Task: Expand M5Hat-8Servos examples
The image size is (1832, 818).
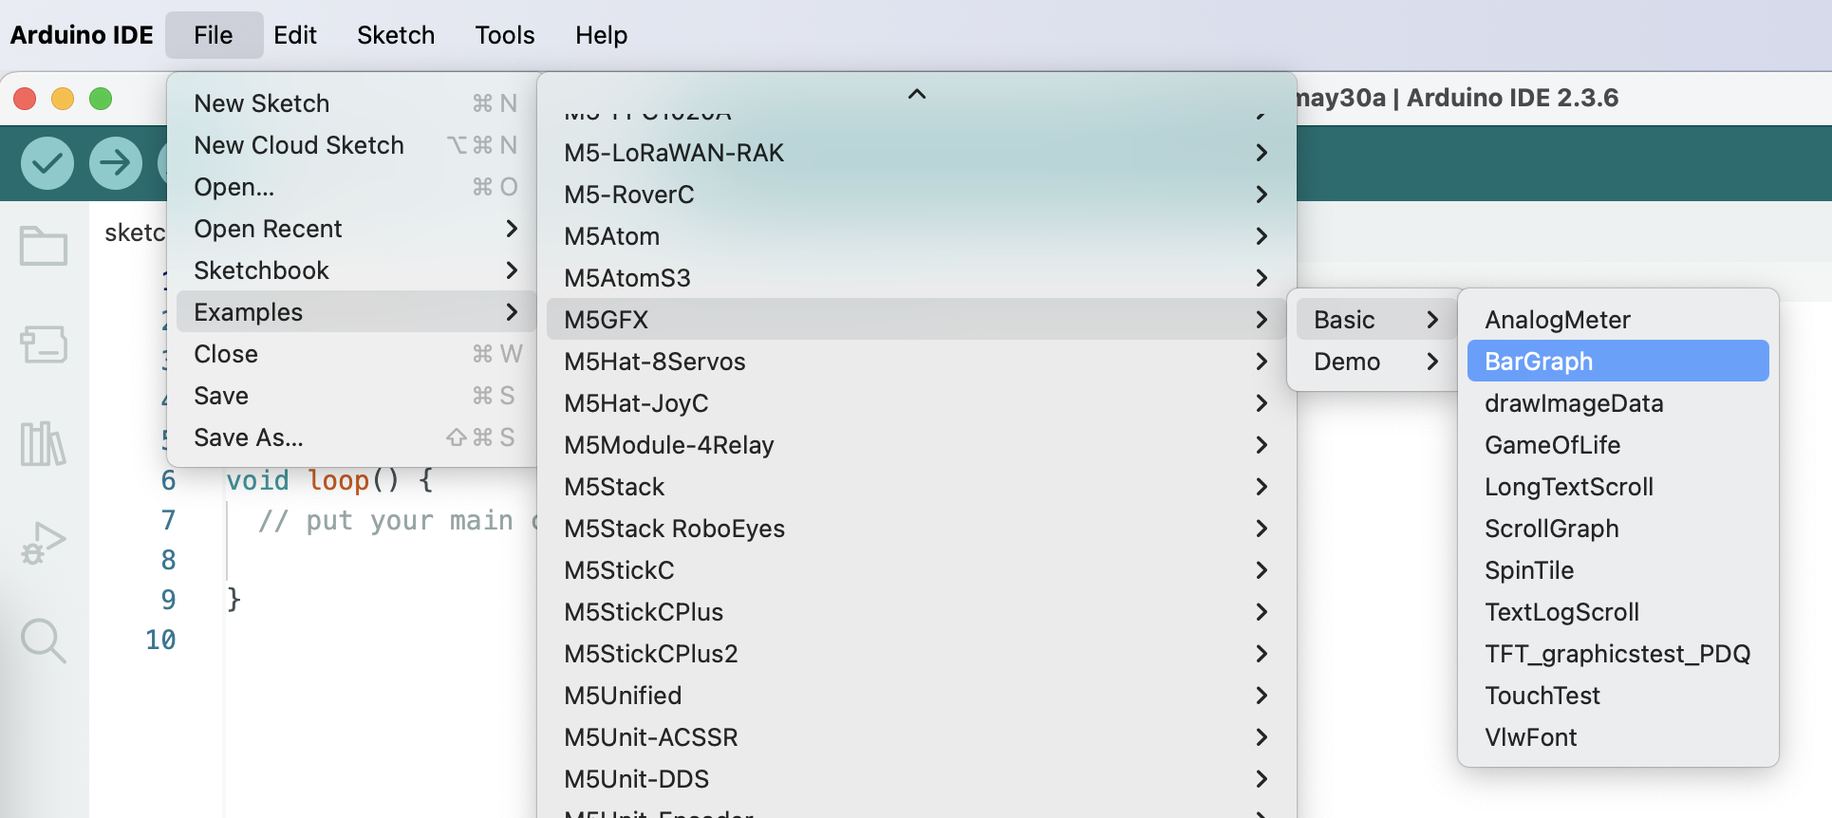Action: [x=917, y=361]
